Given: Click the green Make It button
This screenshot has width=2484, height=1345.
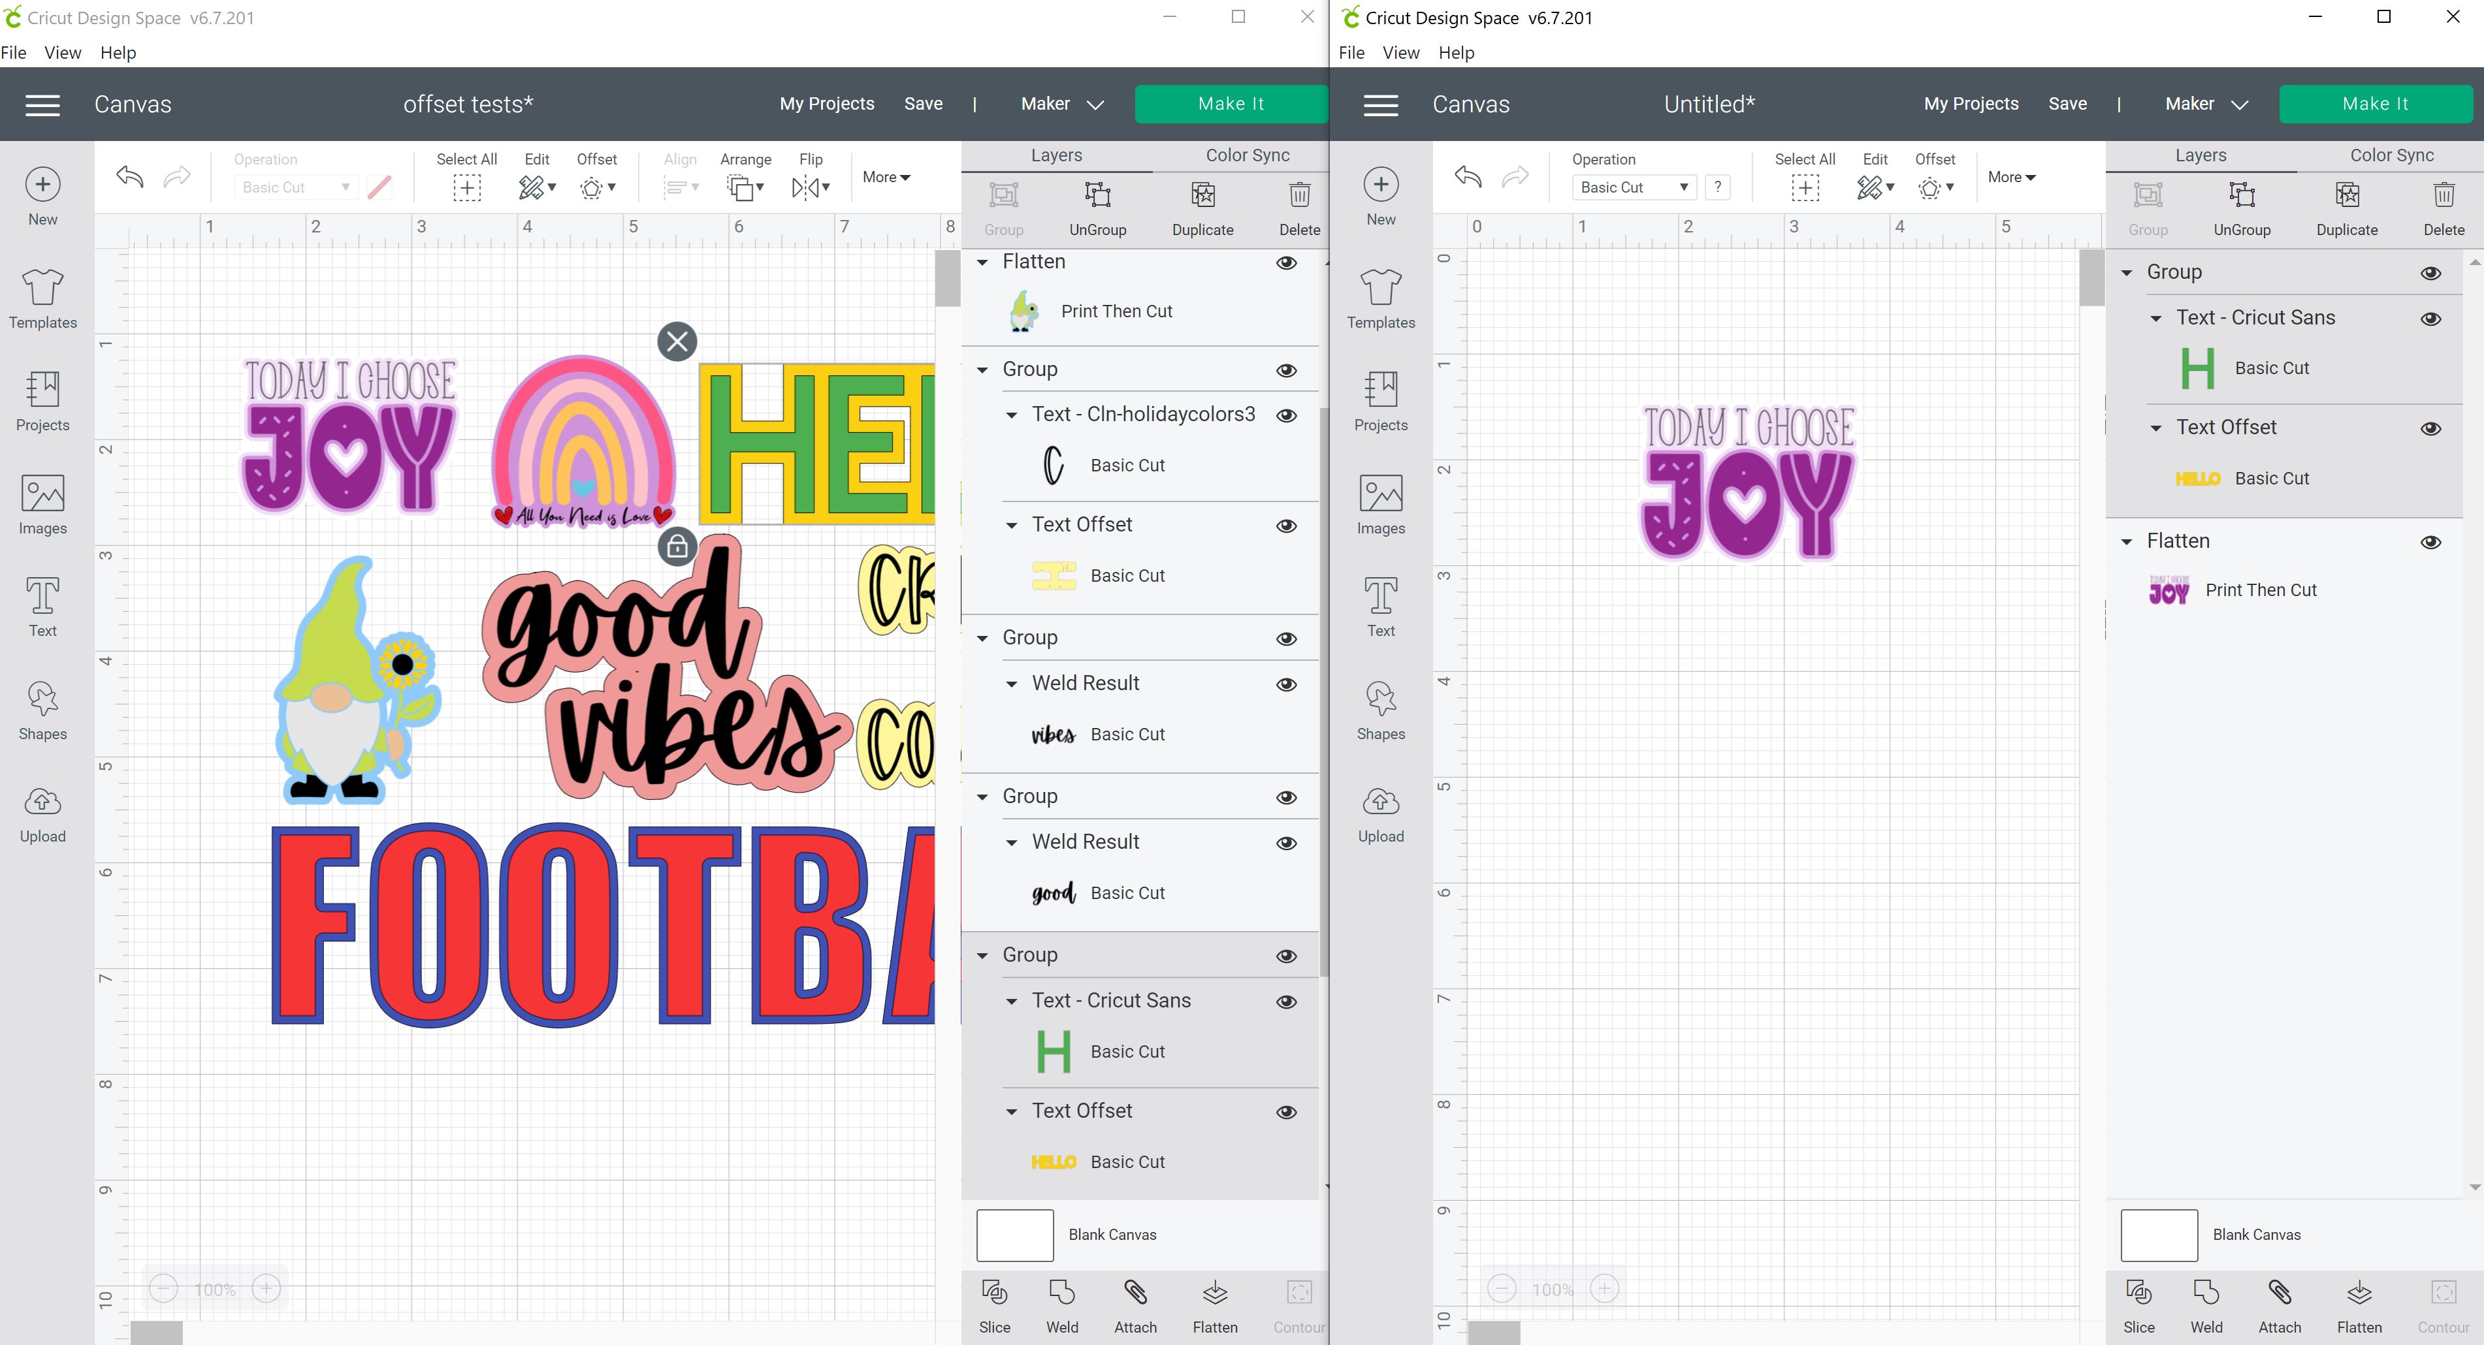Looking at the screenshot, I should pyautogui.click(x=1231, y=103).
